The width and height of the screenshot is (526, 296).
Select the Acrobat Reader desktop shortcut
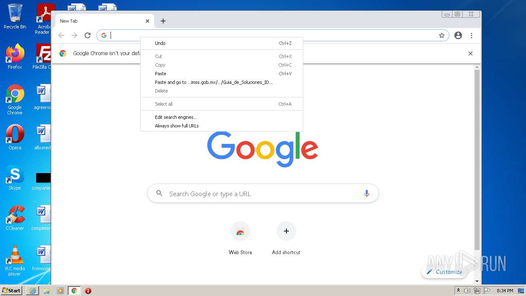pos(44,19)
